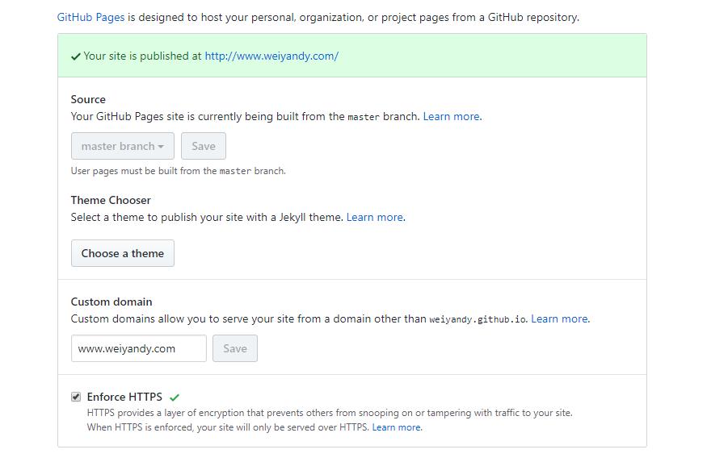Open Learn more link about custom domains
Viewport: 707px width, 462px height.
pyautogui.click(x=559, y=318)
